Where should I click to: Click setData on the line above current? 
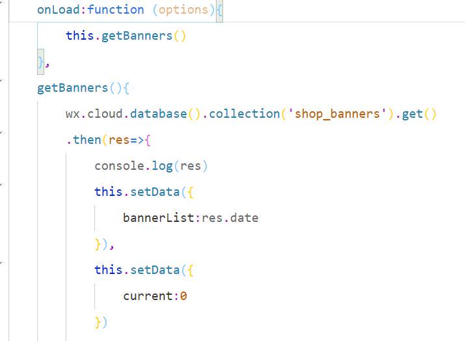click(x=155, y=270)
